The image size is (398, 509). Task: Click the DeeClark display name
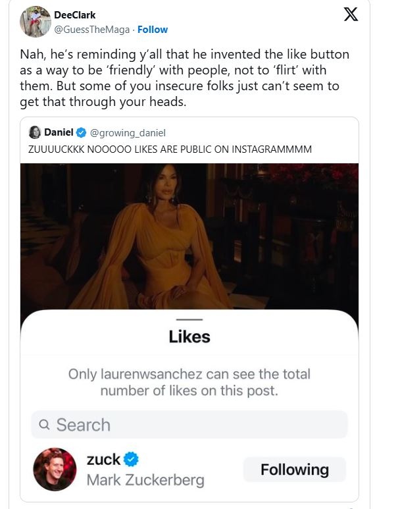(x=75, y=15)
